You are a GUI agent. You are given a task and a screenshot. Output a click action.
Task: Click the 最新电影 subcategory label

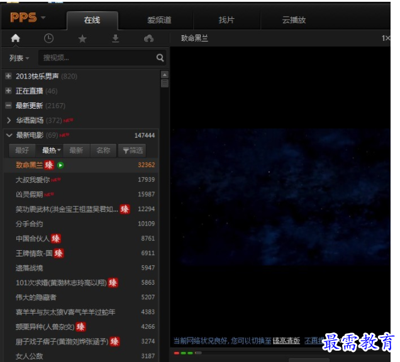click(30, 135)
